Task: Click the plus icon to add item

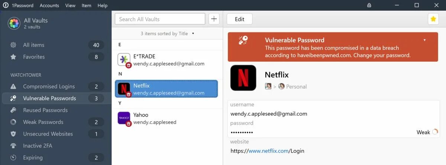Action: [x=214, y=19]
